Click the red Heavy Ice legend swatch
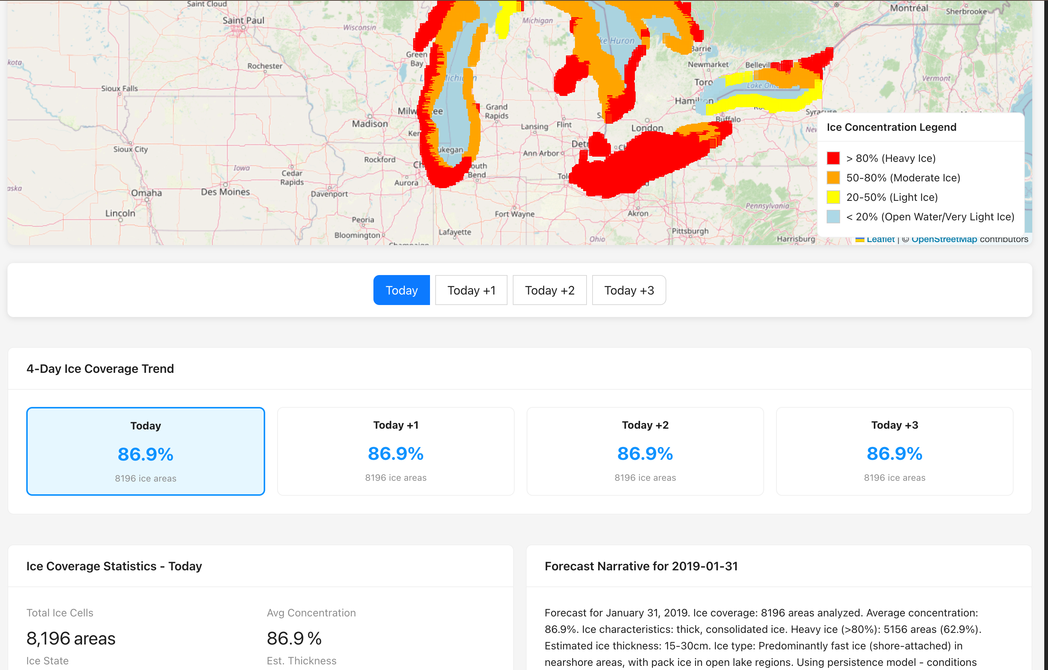Viewport: 1048px width, 670px height. (x=833, y=158)
